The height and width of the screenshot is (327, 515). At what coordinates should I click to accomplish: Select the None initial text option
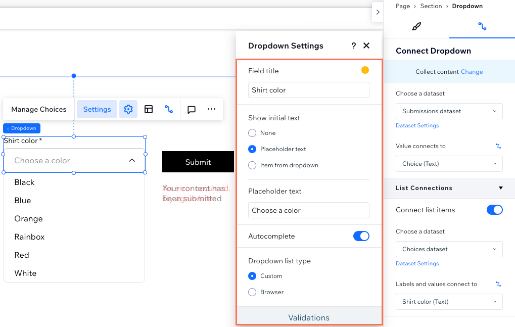coord(252,133)
